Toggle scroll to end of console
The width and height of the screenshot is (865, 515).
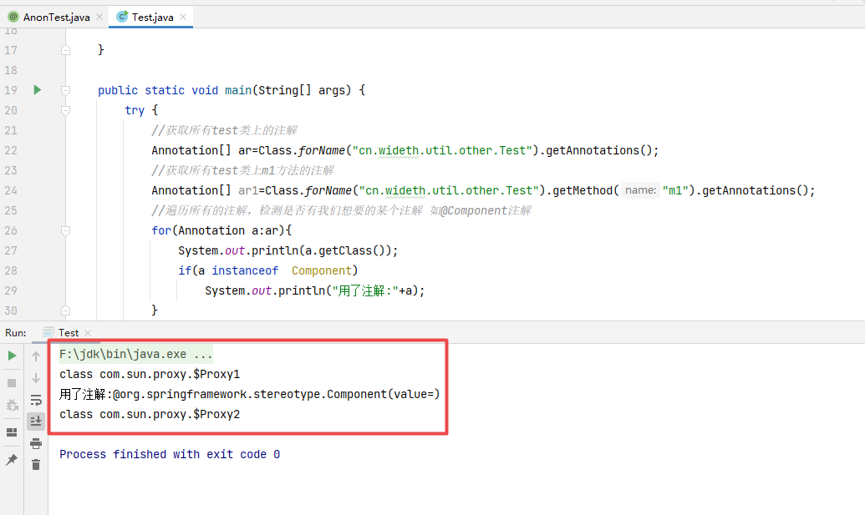[36, 422]
